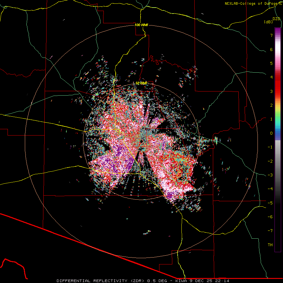Click the NEXLAB-College of DuPage label
This screenshot has width=283, height=283.
pyautogui.click(x=253, y=3)
